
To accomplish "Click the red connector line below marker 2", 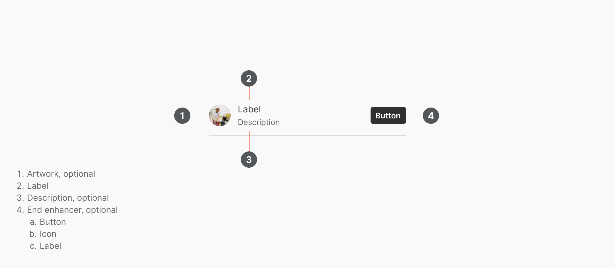I will click(249, 93).
